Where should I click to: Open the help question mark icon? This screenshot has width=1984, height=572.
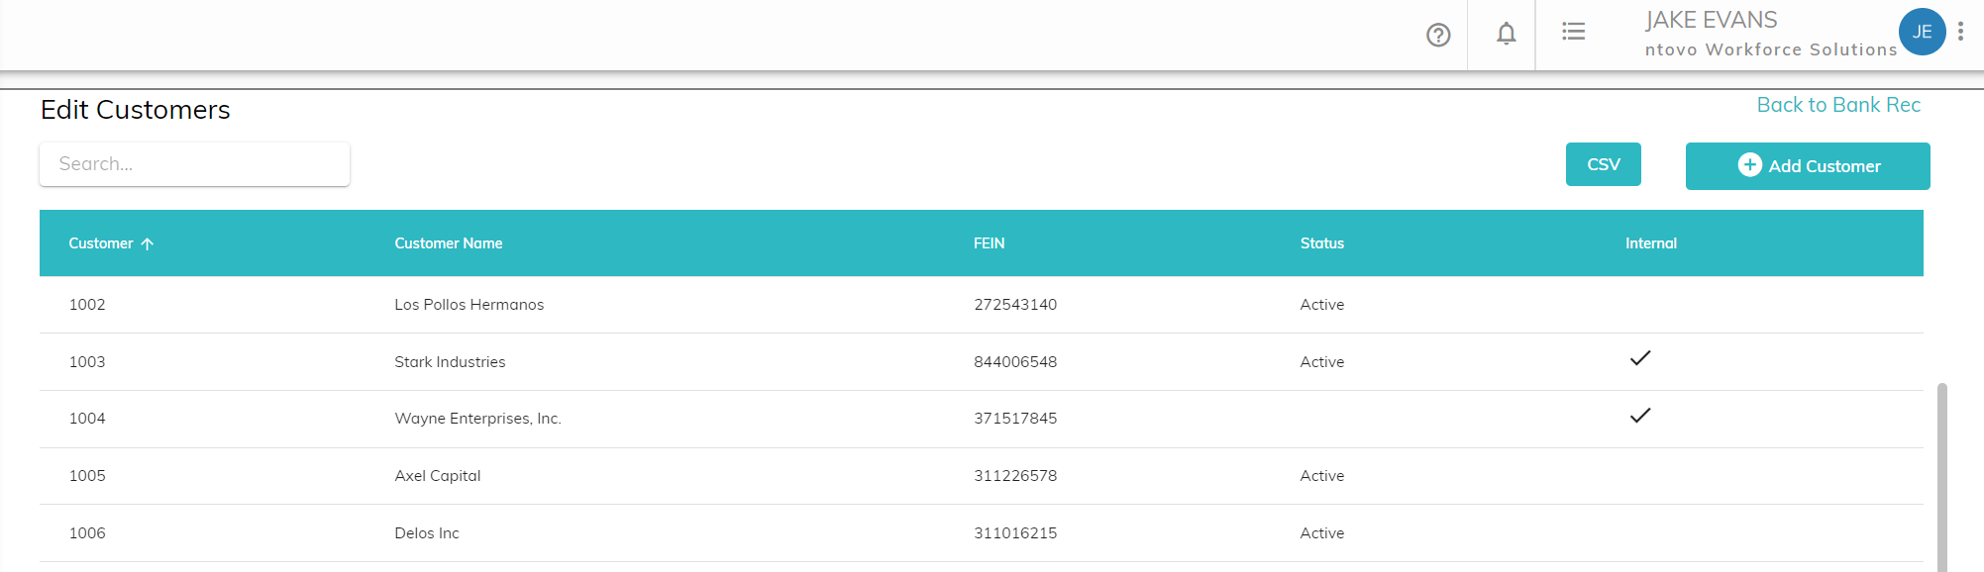pos(1438,36)
